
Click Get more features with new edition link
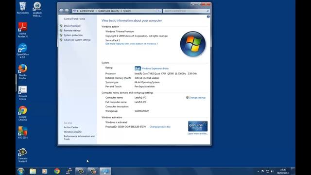(132, 44)
